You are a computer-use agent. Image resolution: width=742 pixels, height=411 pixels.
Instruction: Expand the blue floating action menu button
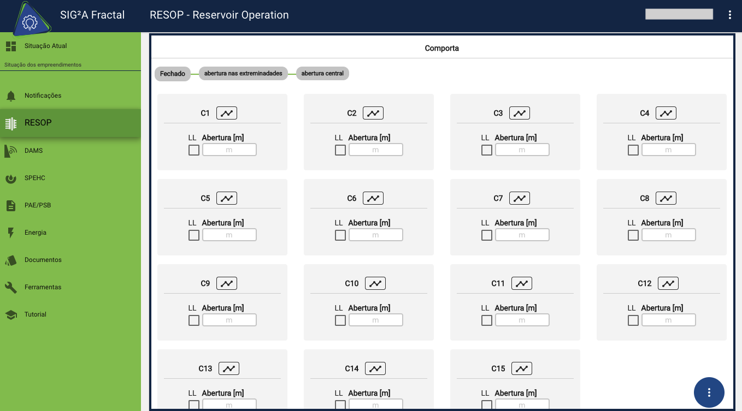pos(709,392)
